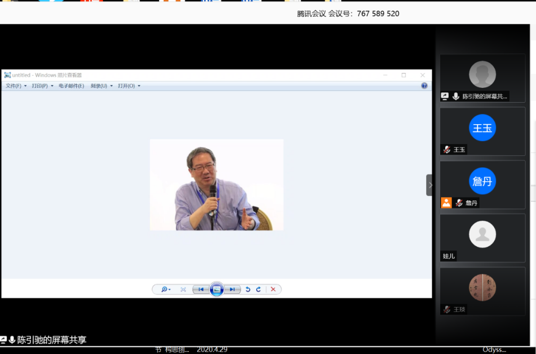Select 娃儿's participant video tile
Image resolution: width=536 pixels, height=354 pixels.
(x=482, y=238)
